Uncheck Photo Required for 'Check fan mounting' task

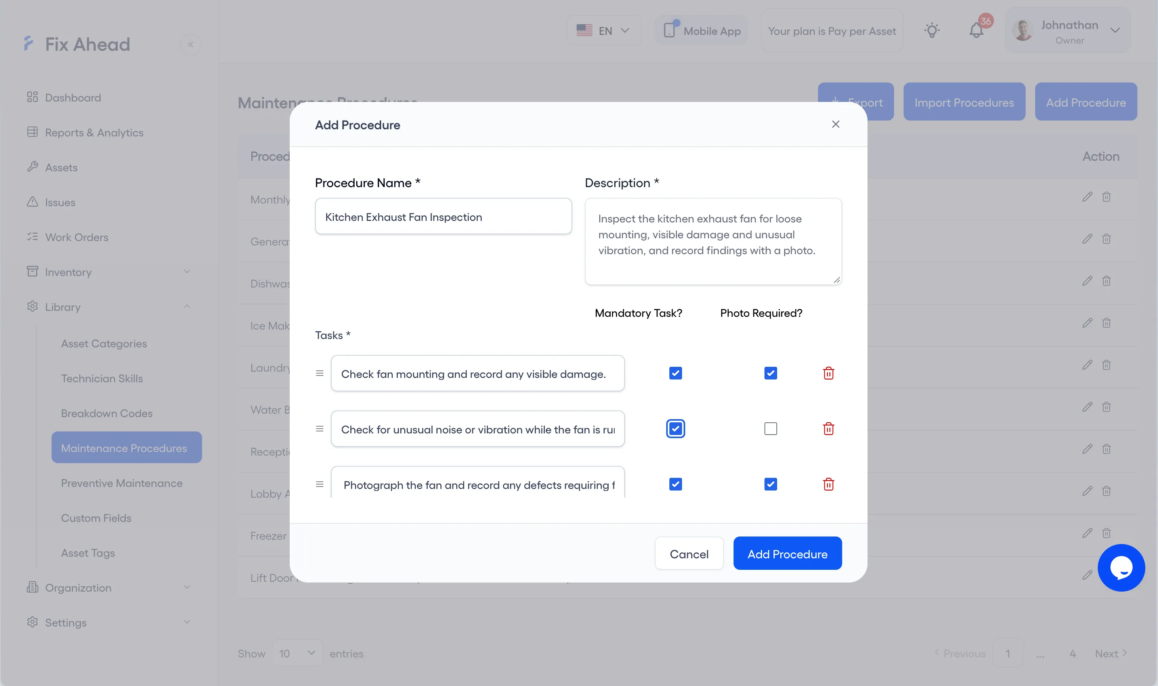point(770,373)
